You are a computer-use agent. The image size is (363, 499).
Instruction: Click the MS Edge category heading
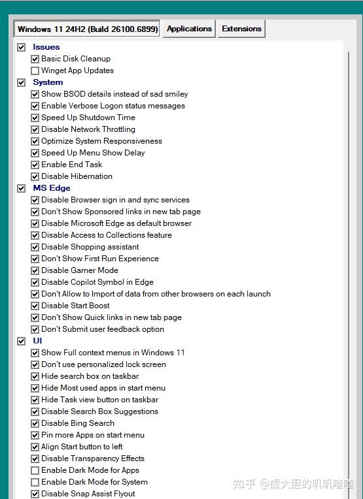click(x=52, y=188)
